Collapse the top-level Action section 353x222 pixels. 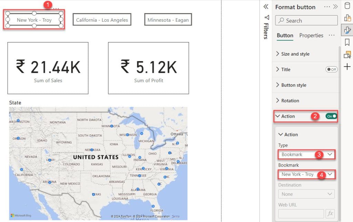(278, 116)
